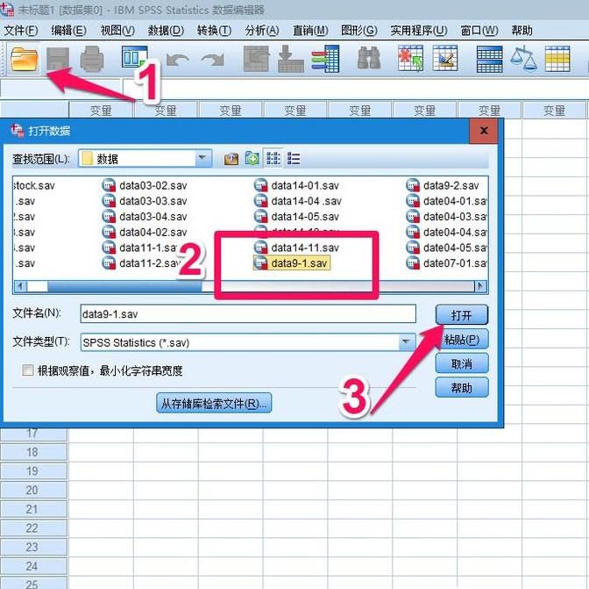The height and width of the screenshot is (589, 589).
Task: Open the 视图(V) menu
Action: click(x=117, y=30)
